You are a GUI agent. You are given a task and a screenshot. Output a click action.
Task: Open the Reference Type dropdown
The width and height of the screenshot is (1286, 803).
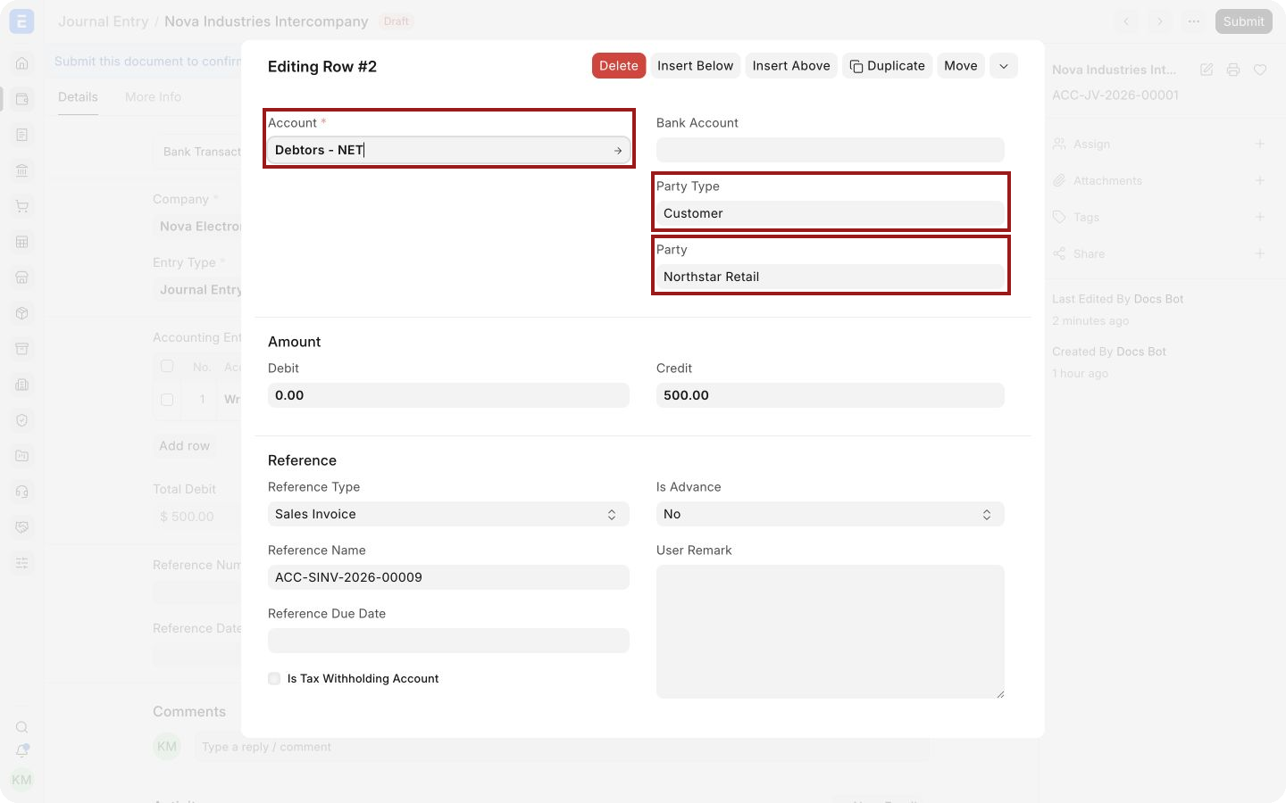click(x=448, y=514)
